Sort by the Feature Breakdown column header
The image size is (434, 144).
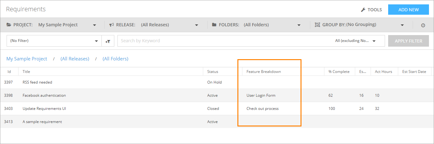point(263,72)
